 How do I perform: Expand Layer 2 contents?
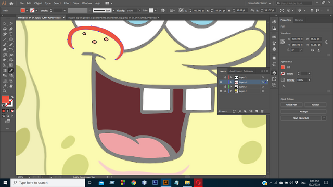tap(231, 77)
